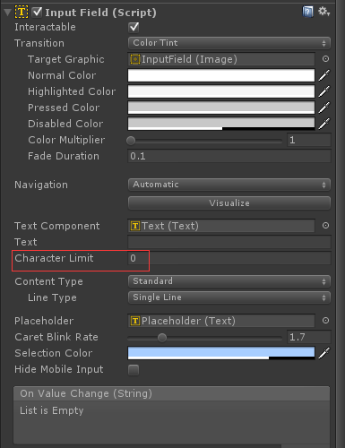Click the Character Limit input field
Screen dimensions: 345x448
click(x=229, y=258)
